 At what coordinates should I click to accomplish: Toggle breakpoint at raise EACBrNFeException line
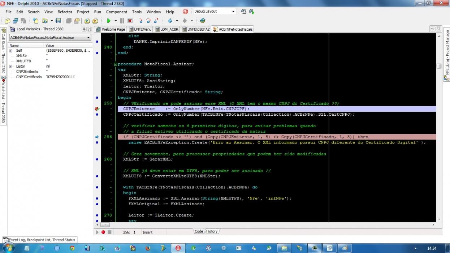coord(97,142)
